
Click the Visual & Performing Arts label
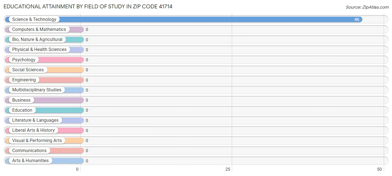[x=37, y=140]
